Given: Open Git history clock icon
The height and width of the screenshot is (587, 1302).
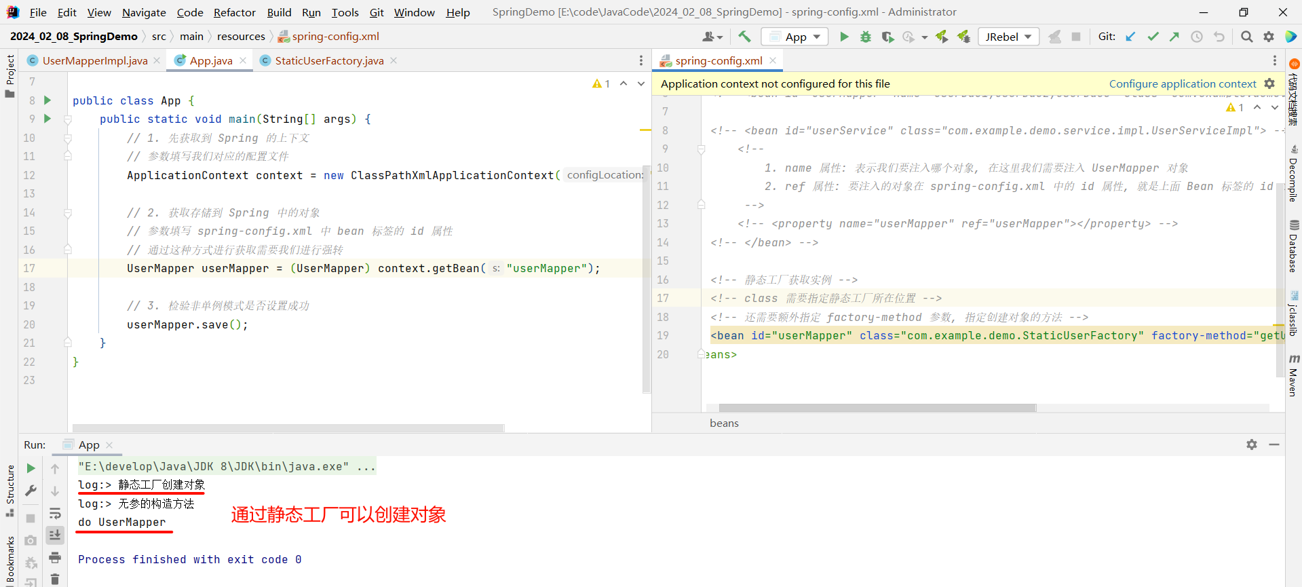Looking at the screenshot, I should click(1197, 37).
